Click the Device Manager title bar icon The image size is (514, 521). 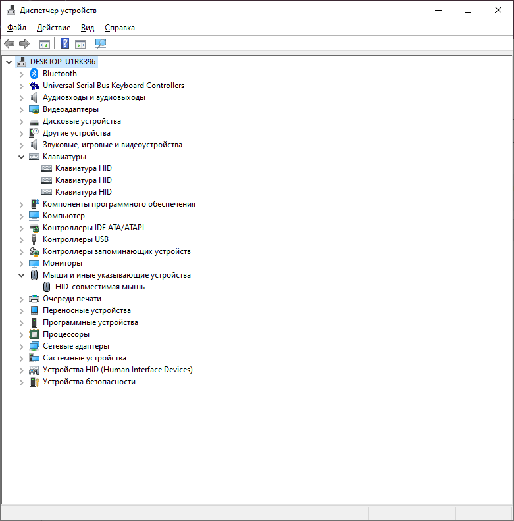click(11, 11)
